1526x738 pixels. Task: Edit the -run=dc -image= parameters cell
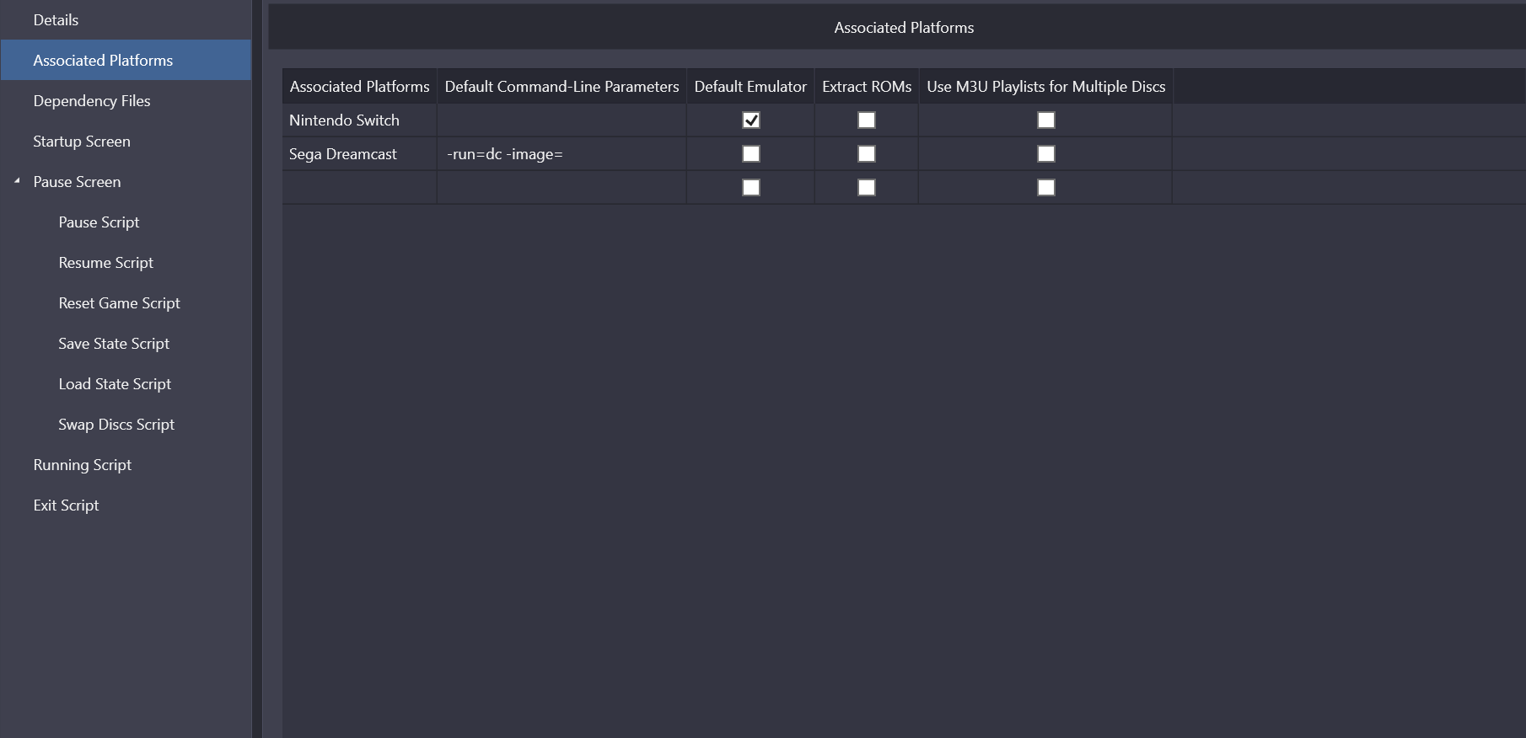(x=562, y=154)
